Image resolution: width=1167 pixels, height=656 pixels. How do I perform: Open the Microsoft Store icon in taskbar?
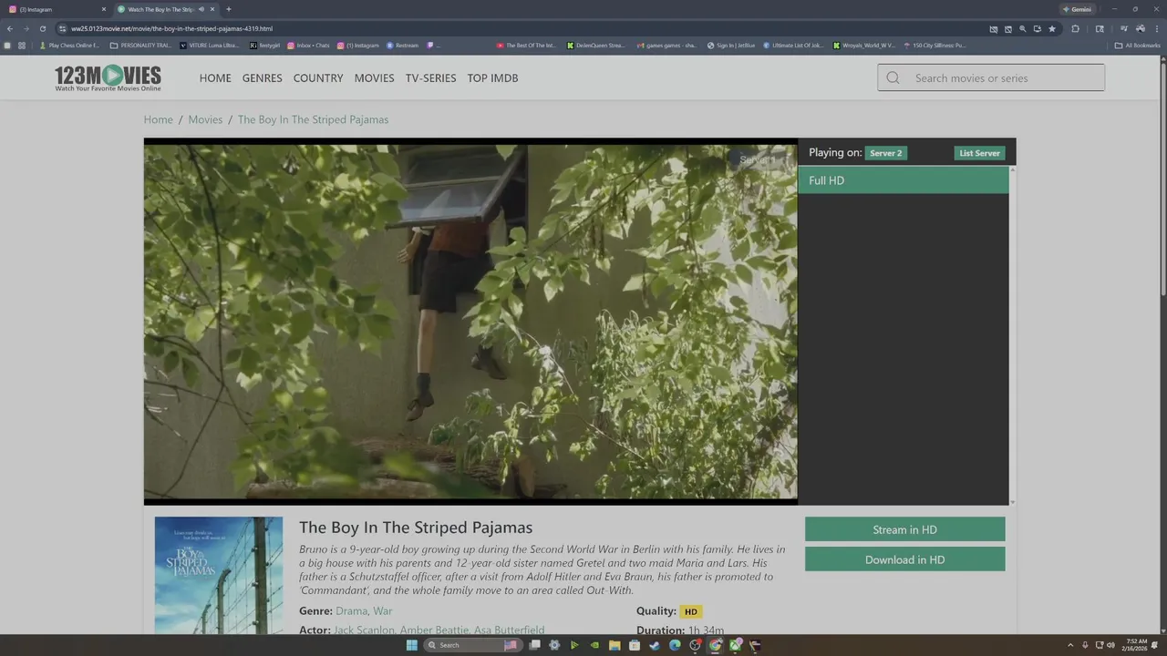pyautogui.click(x=635, y=645)
